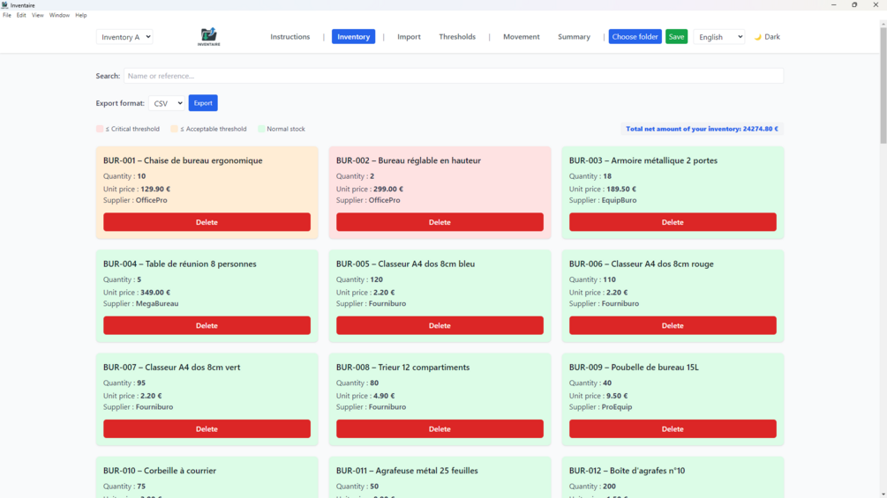This screenshot has height=498, width=887.
Task: Click the quantity 120 on BUR-005
Action: [x=376, y=279]
